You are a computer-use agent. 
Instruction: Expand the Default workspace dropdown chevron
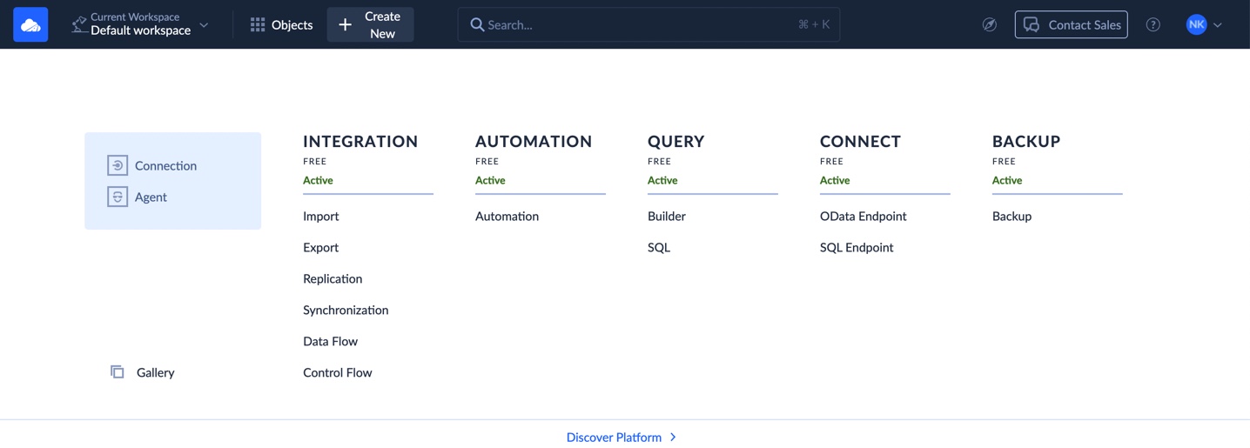tap(204, 25)
